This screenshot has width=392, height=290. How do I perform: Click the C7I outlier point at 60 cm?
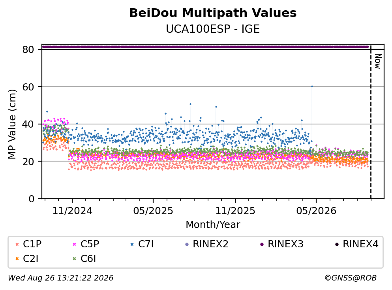[312, 86]
